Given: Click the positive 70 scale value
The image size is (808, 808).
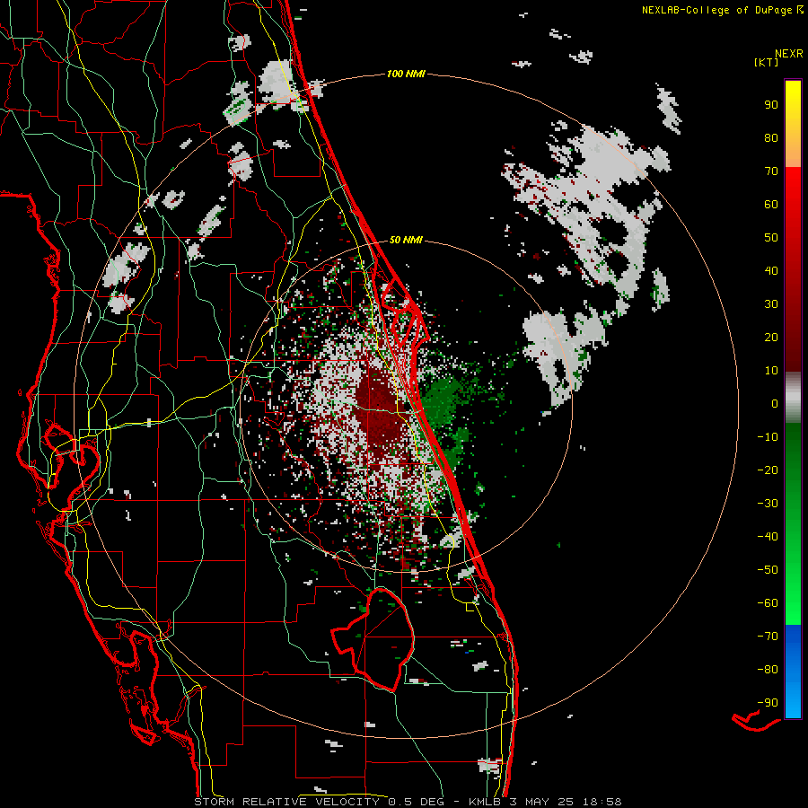Looking at the screenshot, I should (x=771, y=171).
